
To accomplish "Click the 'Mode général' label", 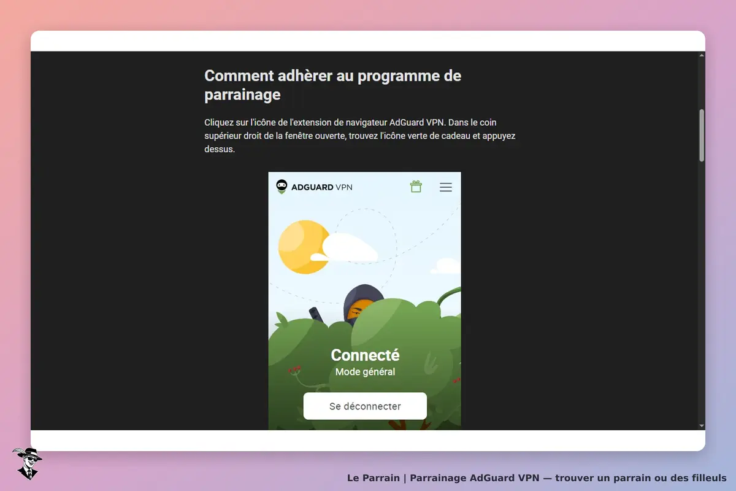I will (x=365, y=372).
